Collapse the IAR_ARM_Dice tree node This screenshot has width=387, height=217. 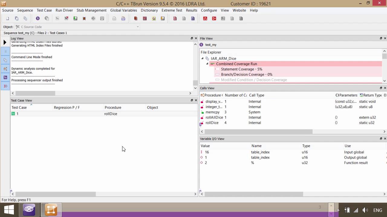point(203,58)
